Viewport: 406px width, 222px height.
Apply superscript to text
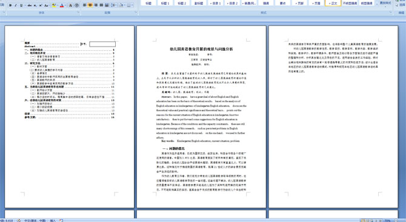[41, 5]
